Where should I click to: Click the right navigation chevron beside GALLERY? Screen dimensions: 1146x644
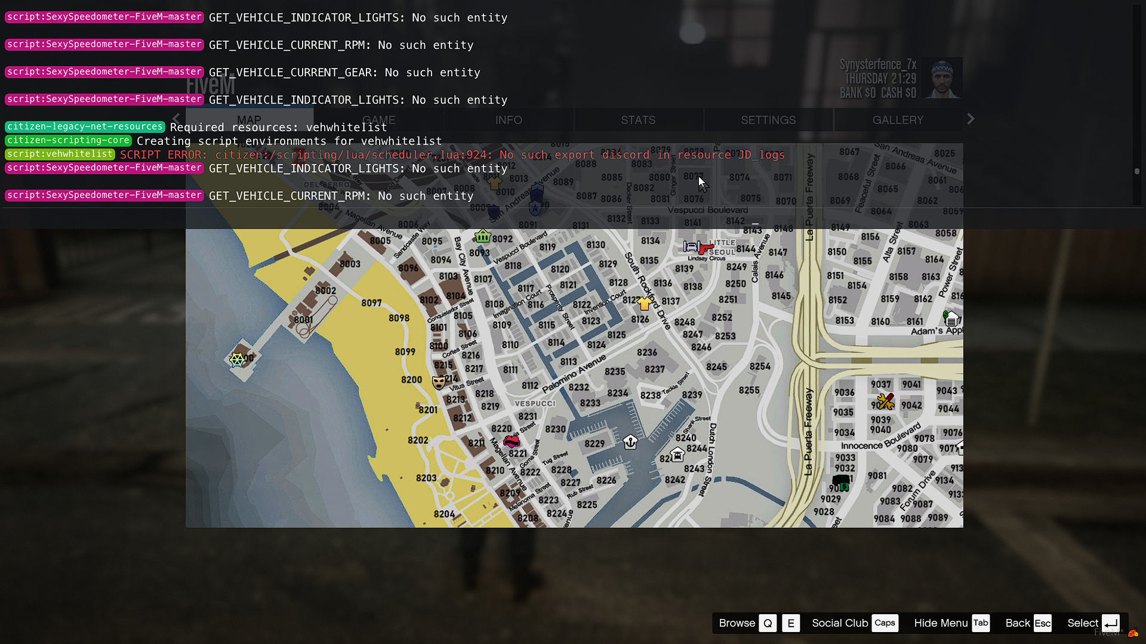pos(971,119)
